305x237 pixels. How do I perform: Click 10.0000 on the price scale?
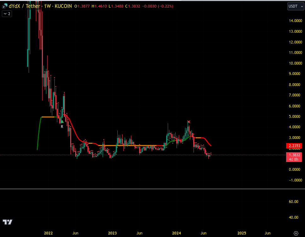coord(296,63)
